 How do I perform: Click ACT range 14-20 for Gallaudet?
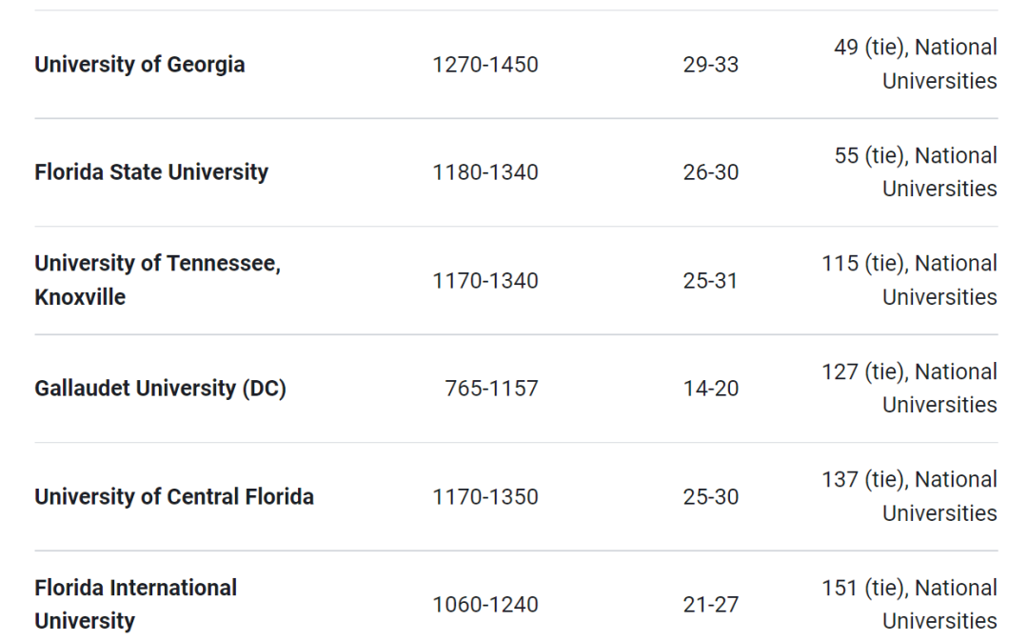711,389
